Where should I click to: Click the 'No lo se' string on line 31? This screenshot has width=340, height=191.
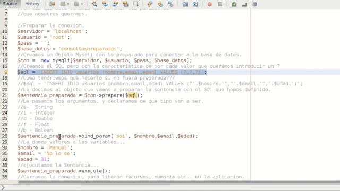tap(58, 153)
